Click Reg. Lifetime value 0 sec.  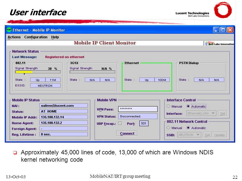coord(64,134)
